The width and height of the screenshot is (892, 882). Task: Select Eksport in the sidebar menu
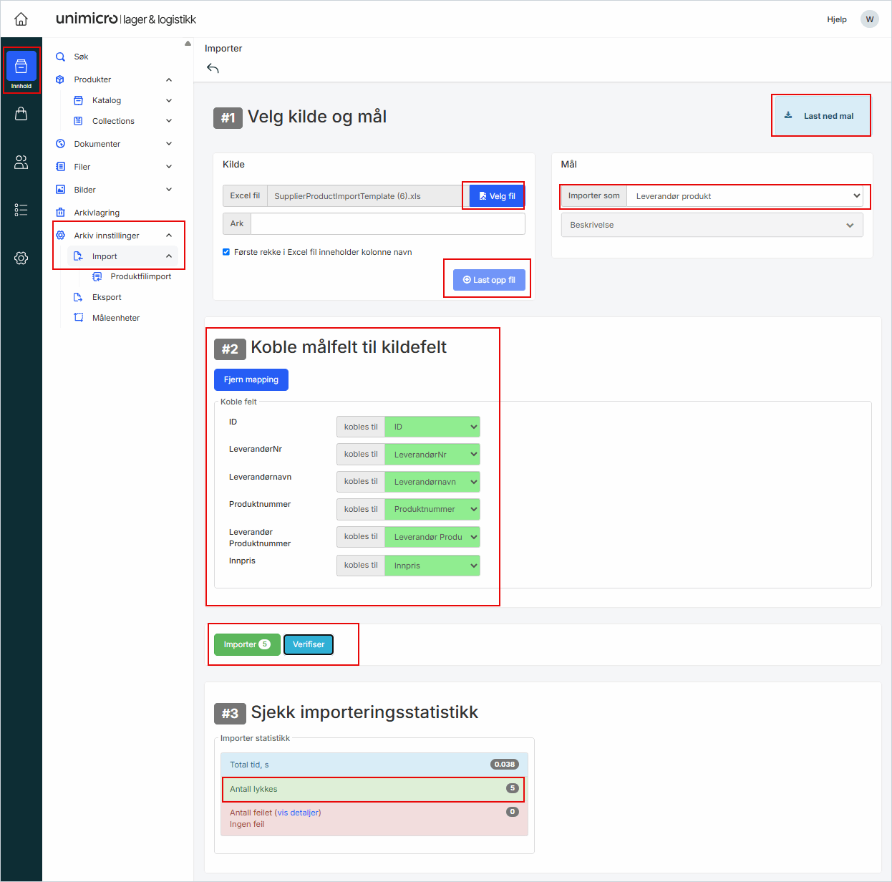107,297
